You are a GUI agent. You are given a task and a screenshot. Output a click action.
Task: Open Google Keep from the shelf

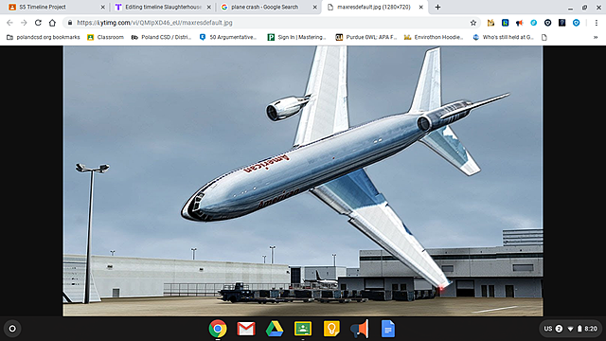(331, 329)
